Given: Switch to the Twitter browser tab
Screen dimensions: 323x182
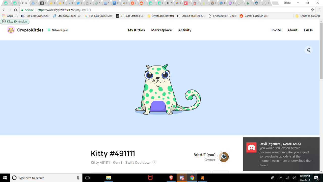Looking at the screenshot, I should [x=79, y=3].
